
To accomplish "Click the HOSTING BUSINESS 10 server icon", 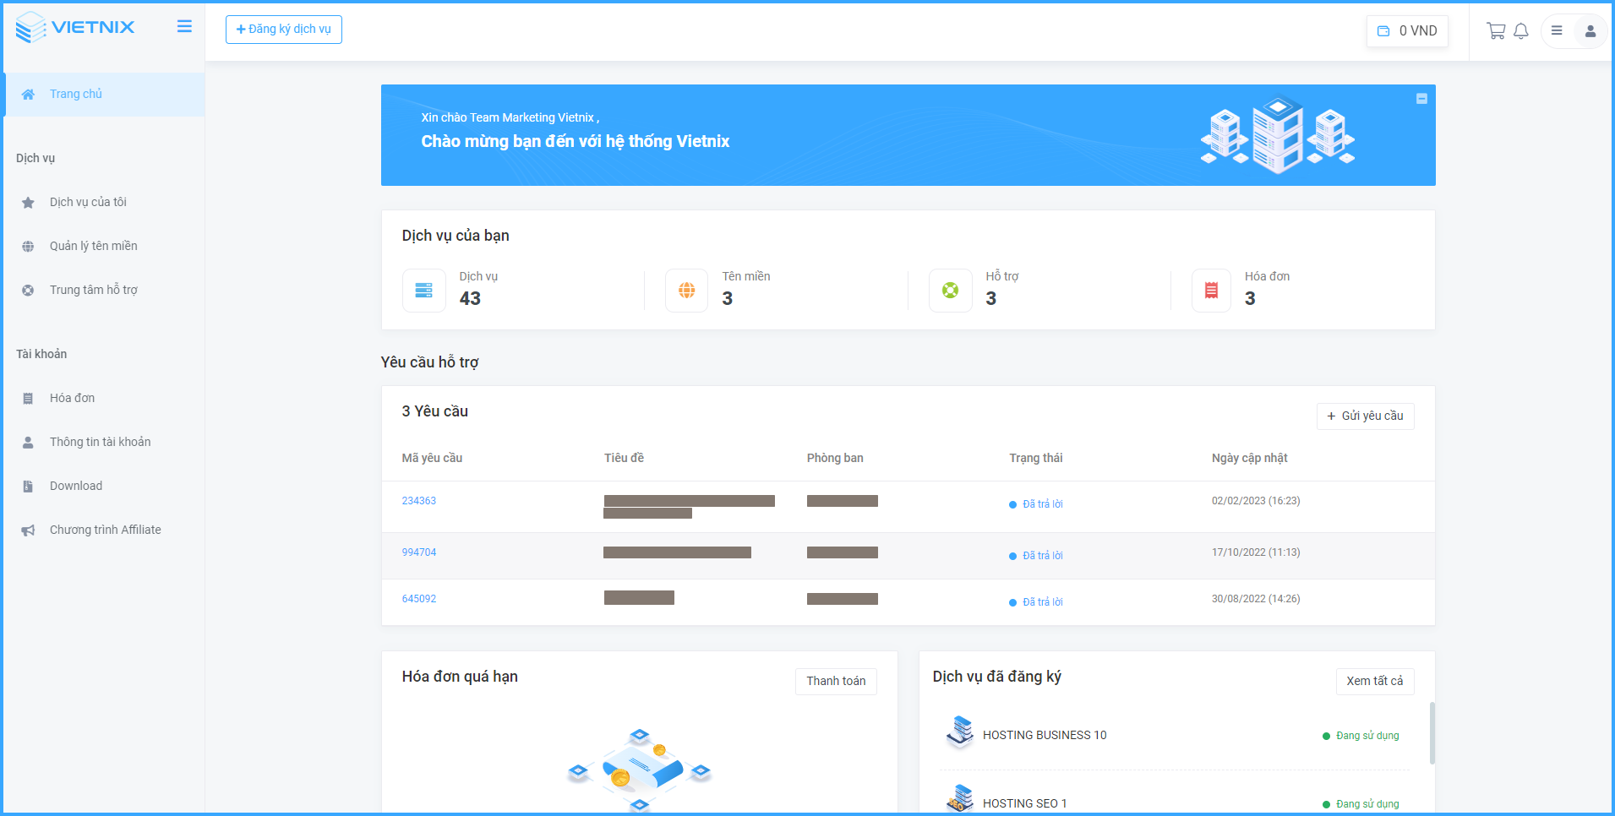I will pyautogui.click(x=960, y=732).
